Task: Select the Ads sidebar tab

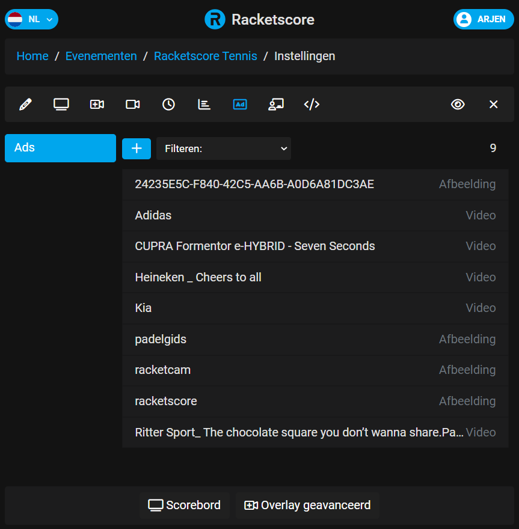Action: click(x=60, y=148)
